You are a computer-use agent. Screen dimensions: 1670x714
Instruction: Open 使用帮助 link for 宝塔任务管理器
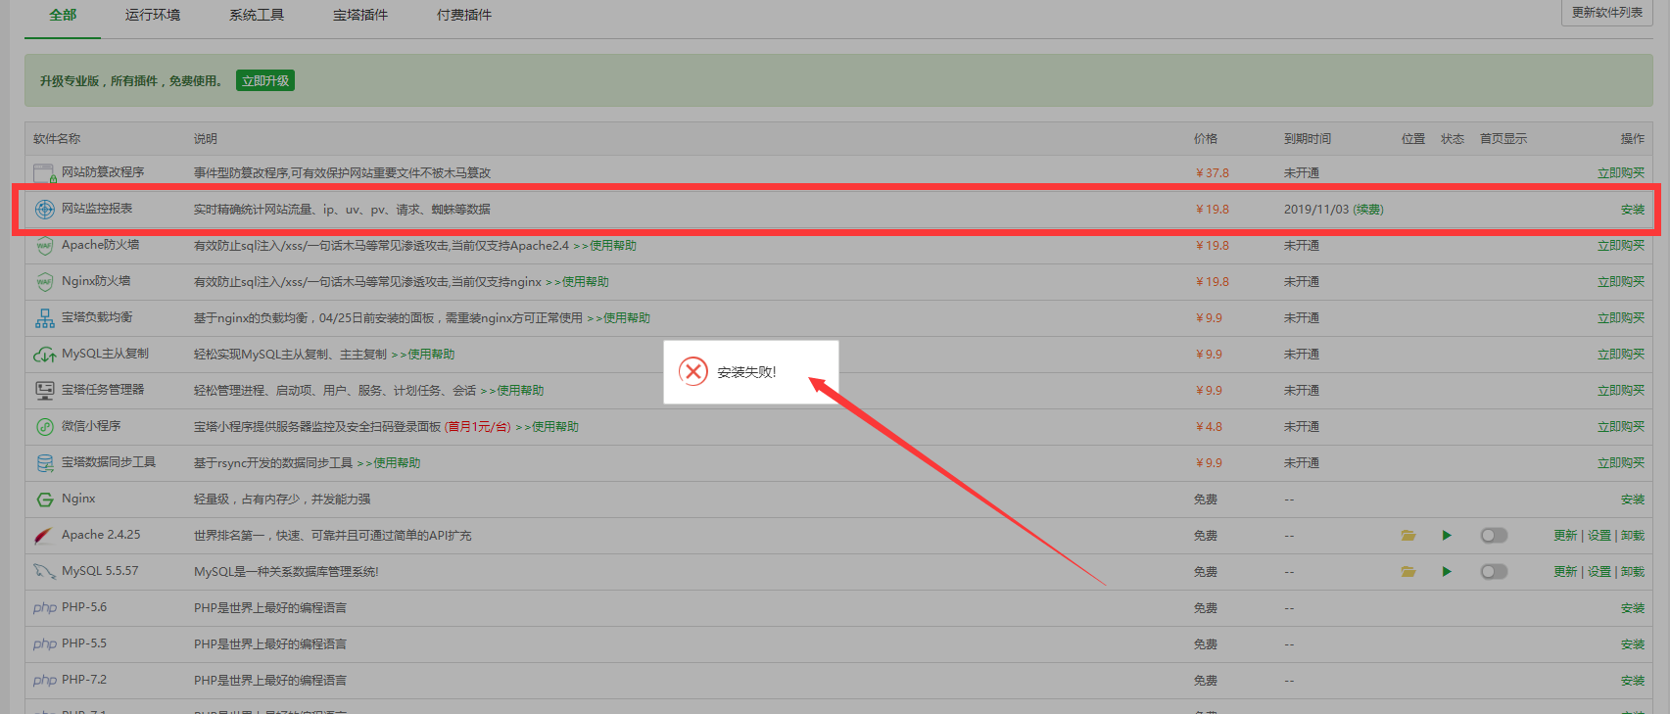tap(512, 391)
